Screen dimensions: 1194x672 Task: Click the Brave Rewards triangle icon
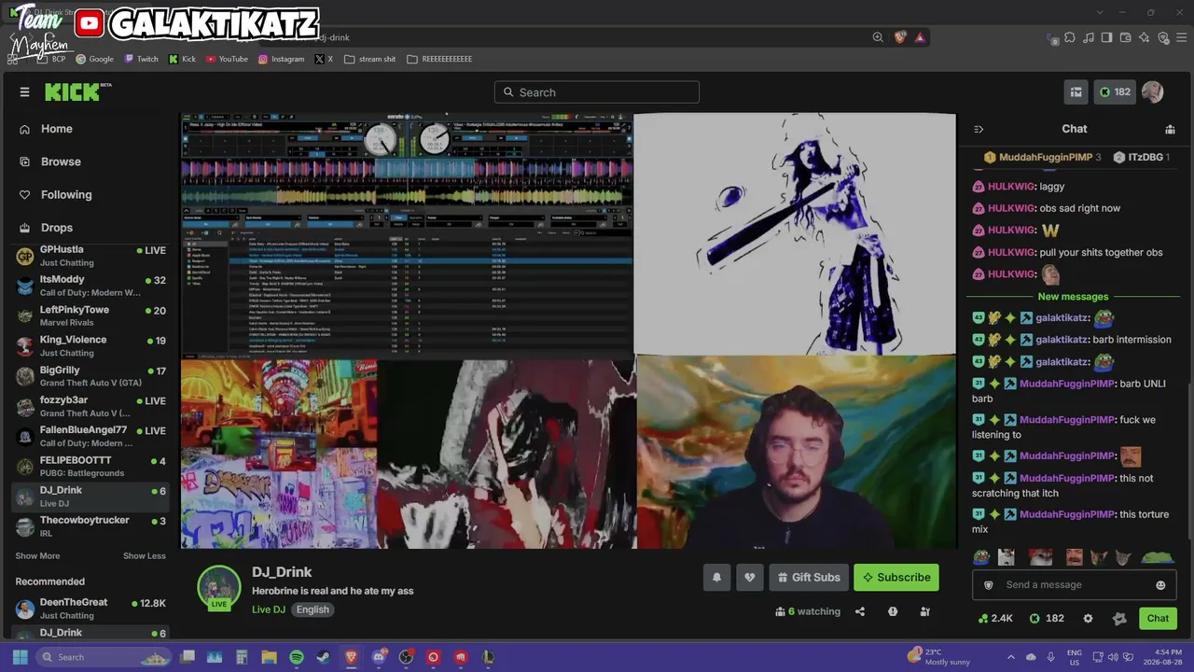(920, 37)
